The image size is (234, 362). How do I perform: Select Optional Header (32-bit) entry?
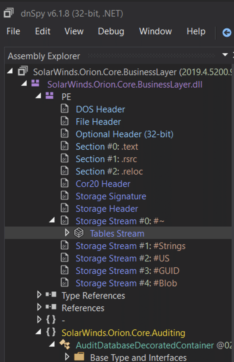point(124,134)
